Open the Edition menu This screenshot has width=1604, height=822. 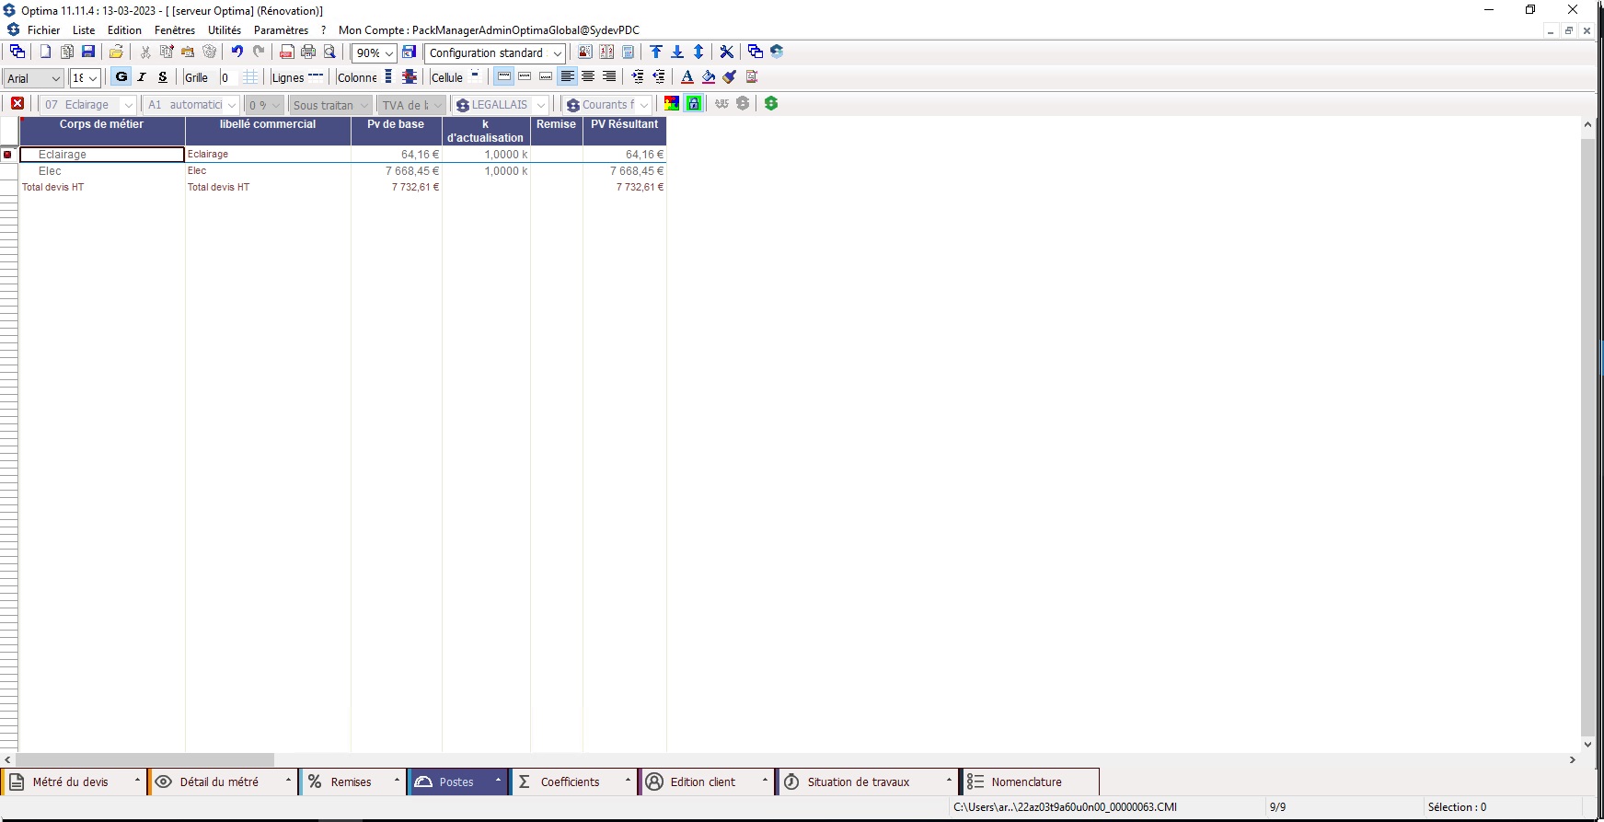point(124,30)
